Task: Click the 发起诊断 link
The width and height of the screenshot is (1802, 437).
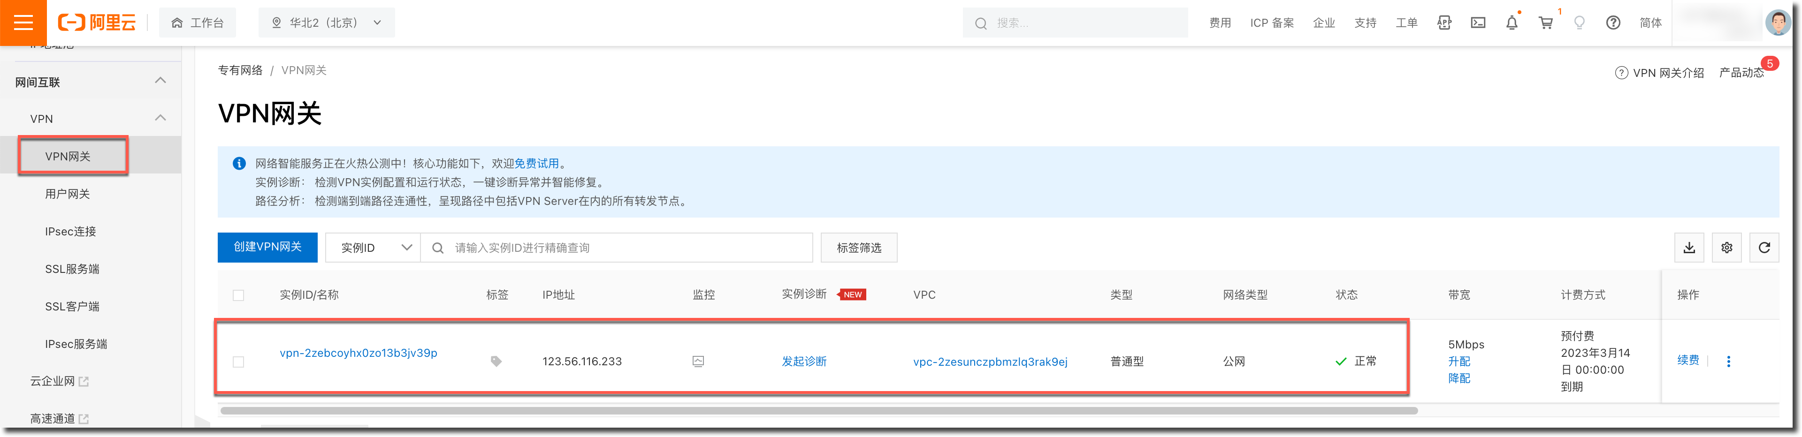Action: [804, 362]
